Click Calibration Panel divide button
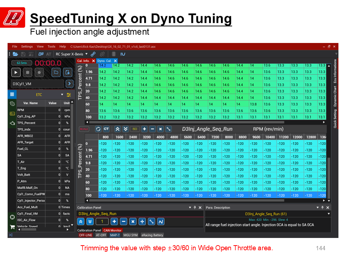The width and height of the screenshot is (346, 260). (142, 221)
